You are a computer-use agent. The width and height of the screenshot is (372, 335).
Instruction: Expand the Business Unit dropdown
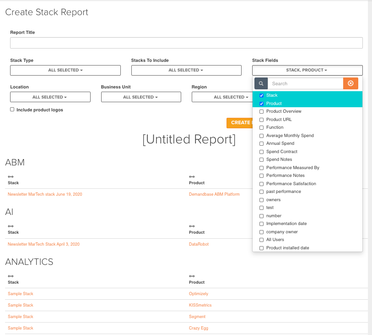141,97
